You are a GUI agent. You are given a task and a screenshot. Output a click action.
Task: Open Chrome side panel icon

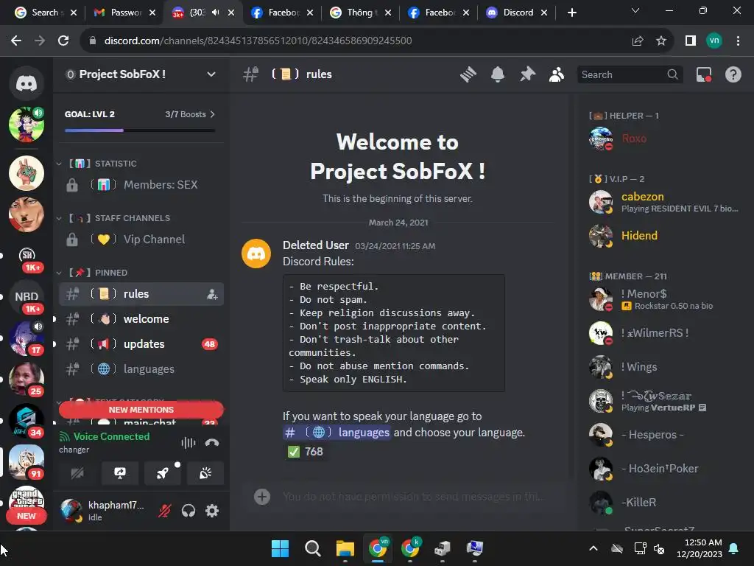click(x=691, y=41)
